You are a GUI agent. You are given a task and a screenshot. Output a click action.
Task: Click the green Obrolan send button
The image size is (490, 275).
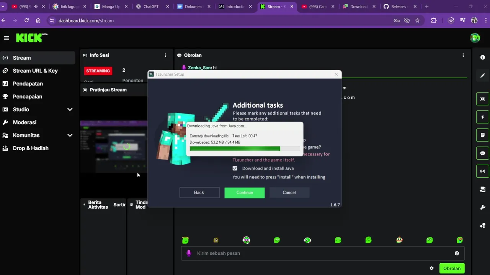coord(452,269)
